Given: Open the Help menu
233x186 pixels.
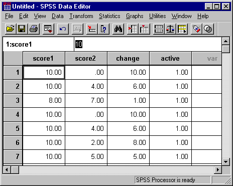Looking at the screenshot, I should tap(203, 16).
